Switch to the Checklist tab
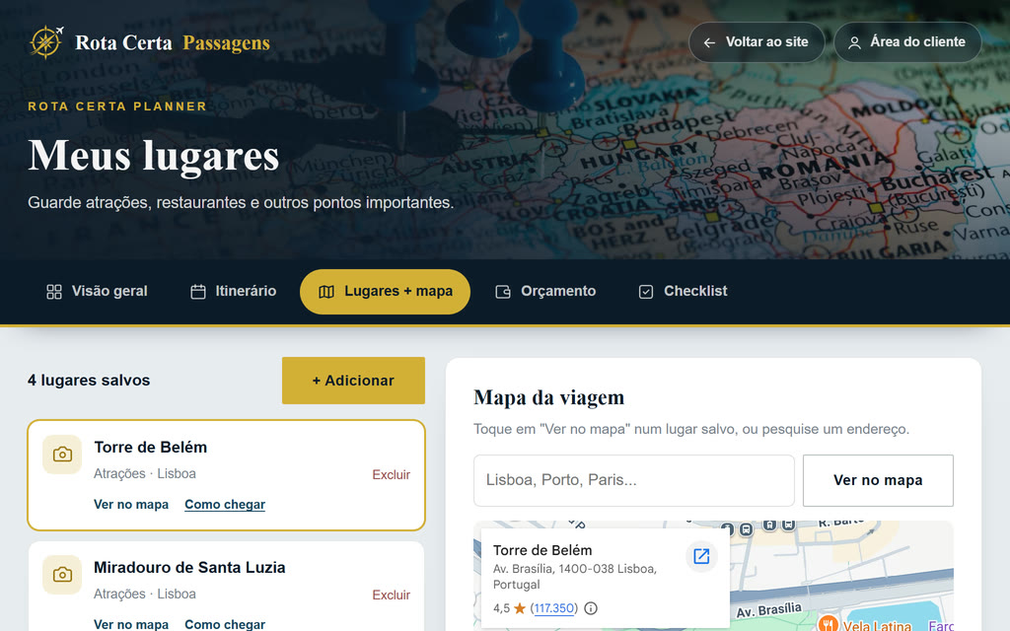Image resolution: width=1010 pixels, height=631 pixels. (683, 292)
